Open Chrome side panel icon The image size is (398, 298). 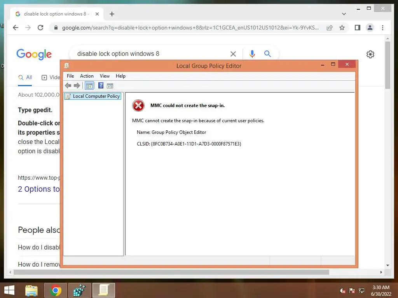click(x=358, y=28)
